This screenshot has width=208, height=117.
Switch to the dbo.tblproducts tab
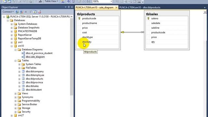(140, 7)
